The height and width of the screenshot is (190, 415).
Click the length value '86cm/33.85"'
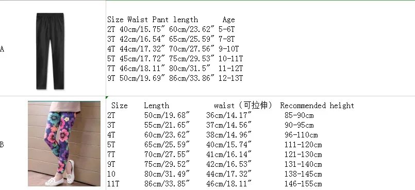tap(167, 184)
